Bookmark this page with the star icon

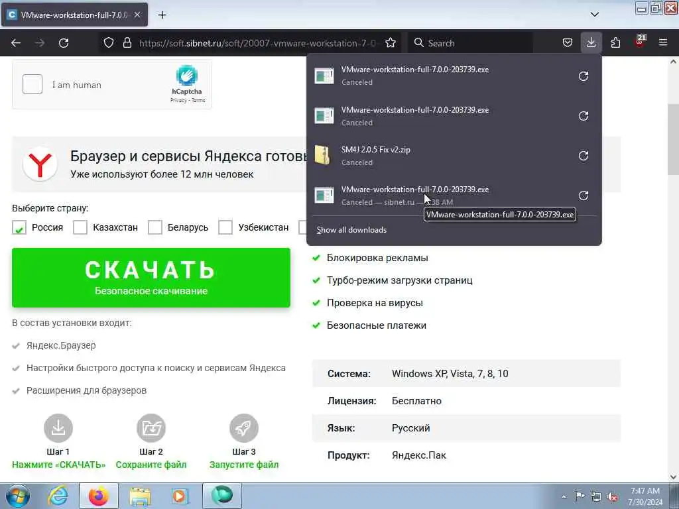point(391,43)
